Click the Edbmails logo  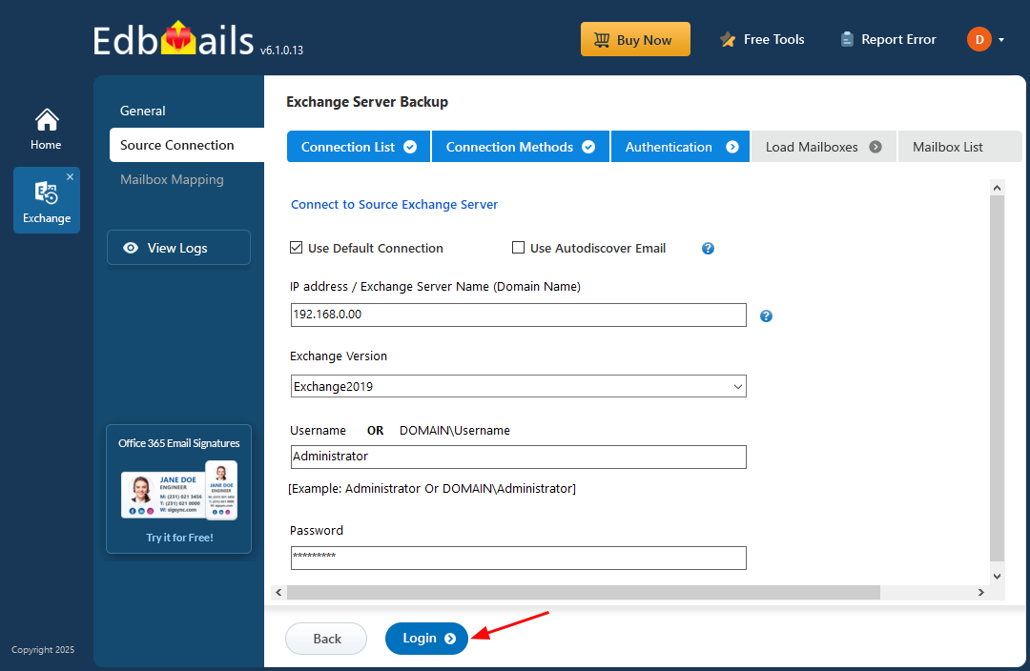tap(174, 39)
